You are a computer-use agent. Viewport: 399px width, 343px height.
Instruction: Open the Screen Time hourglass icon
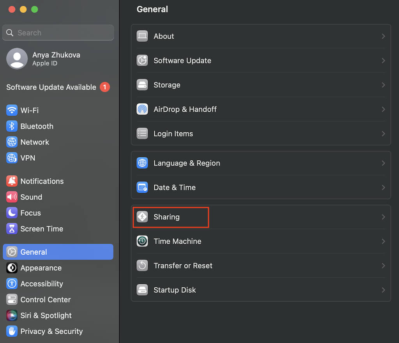click(12, 229)
